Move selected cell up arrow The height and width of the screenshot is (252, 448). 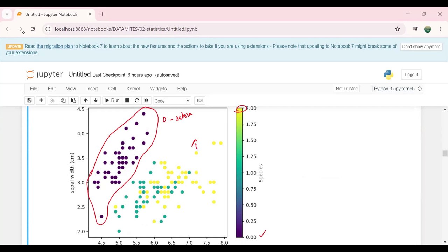(85, 100)
